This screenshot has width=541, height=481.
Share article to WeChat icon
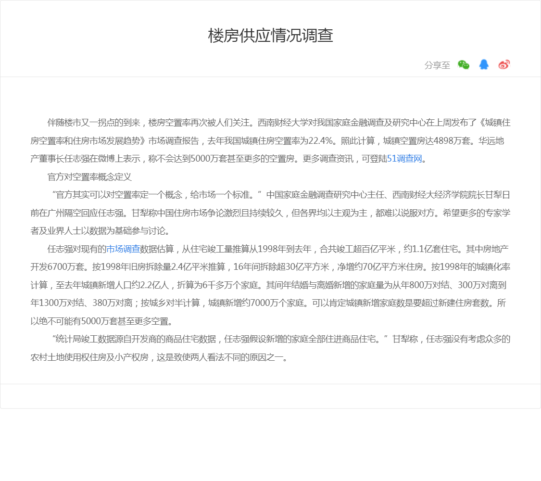[464, 64]
